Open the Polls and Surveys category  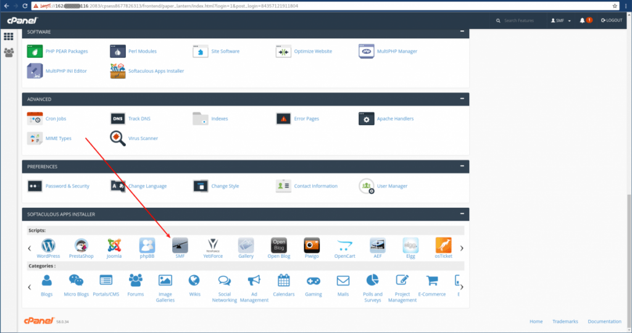click(x=372, y=288)
